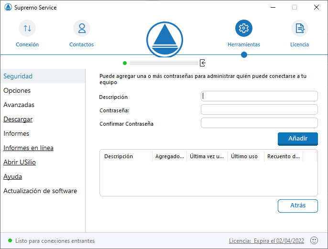This screenshot has height=249, width=328.
Task: Click the logout arrow icon beside the account name
Action: pyautogui.click(x=203, y=63)
